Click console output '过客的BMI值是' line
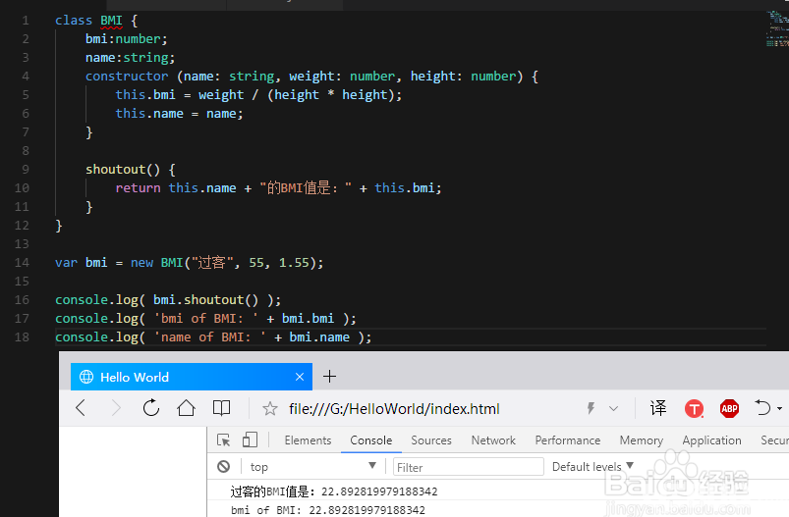 click(x=334, y=491)
